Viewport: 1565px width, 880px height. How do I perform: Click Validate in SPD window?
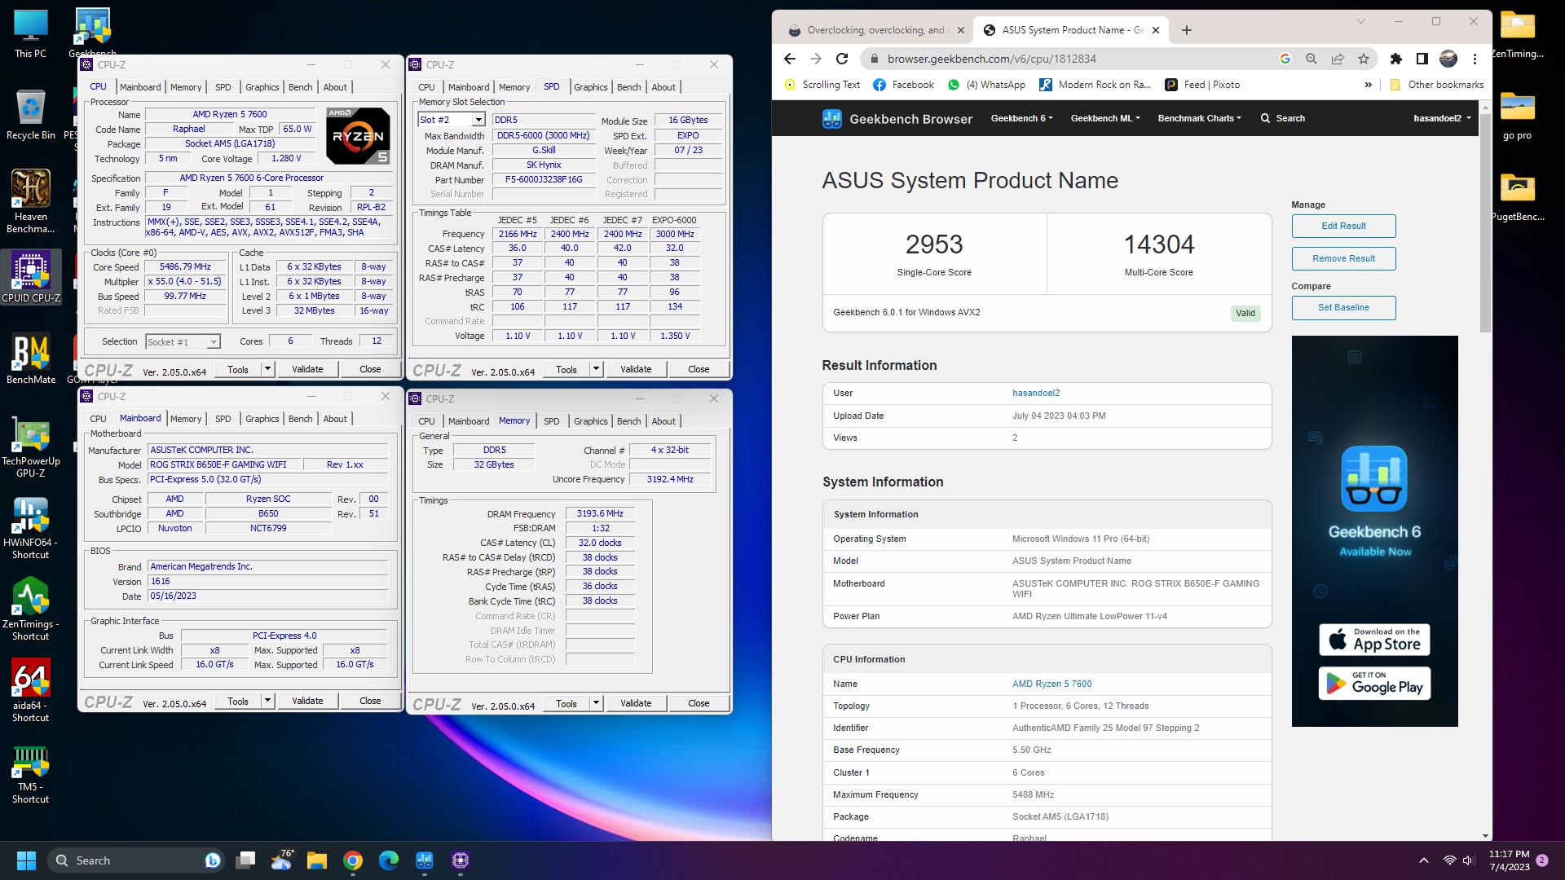point(636,369)
